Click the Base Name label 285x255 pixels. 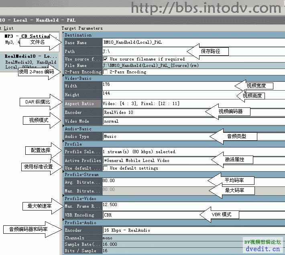75,43
